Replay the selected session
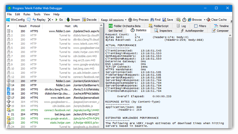238x134 pixels. tap(39, 20)
